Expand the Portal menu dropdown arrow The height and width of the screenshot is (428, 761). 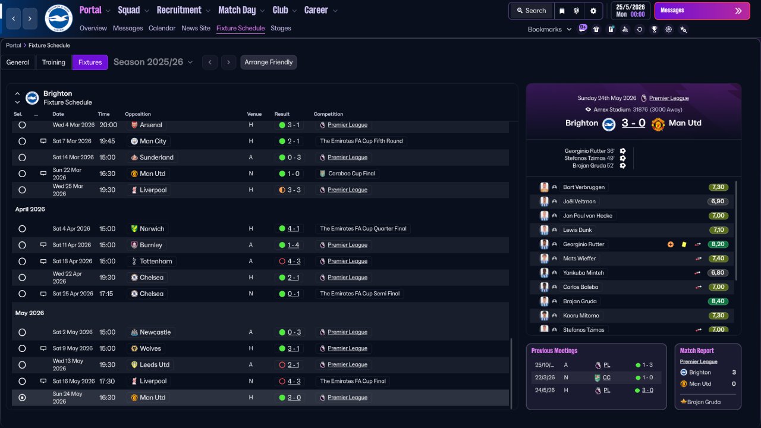click(108, 11)
